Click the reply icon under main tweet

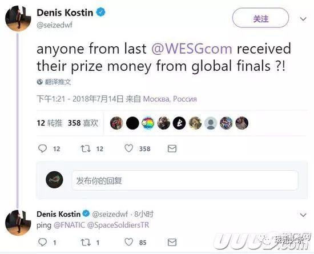pos(42,148)
